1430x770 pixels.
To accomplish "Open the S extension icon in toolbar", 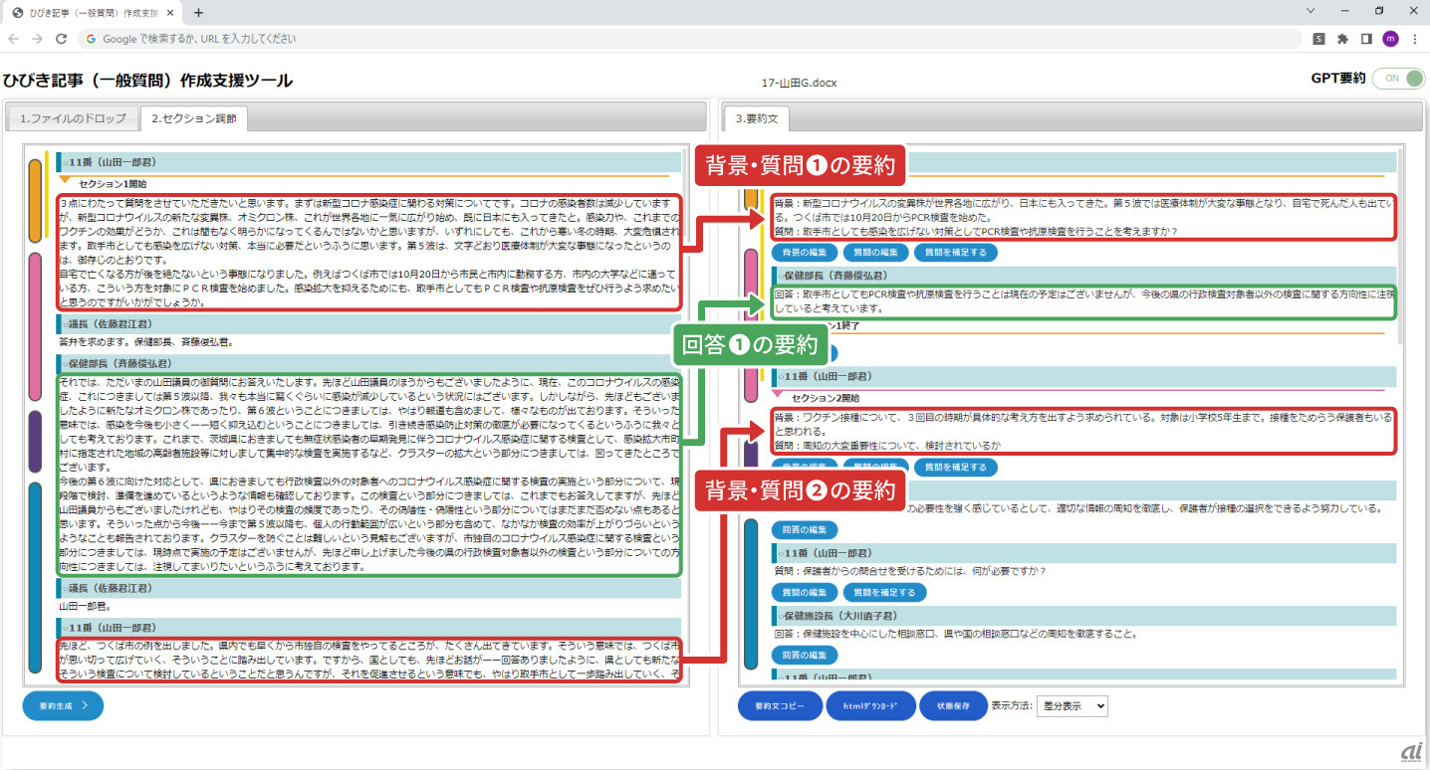I will pyautogui.click(x=1319, y=39).
